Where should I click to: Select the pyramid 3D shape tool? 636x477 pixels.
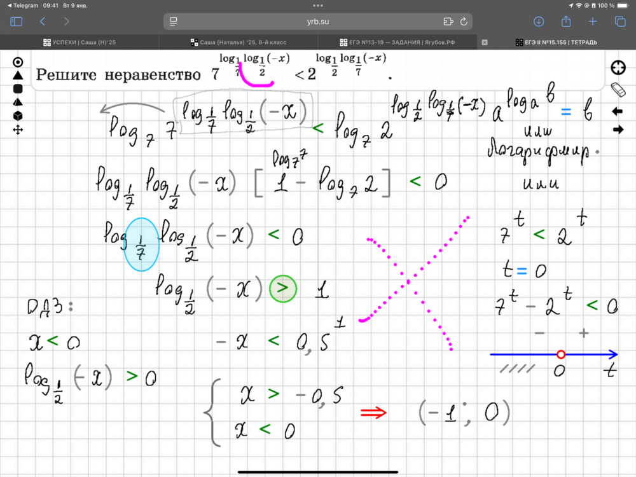(x=18, y=102)
